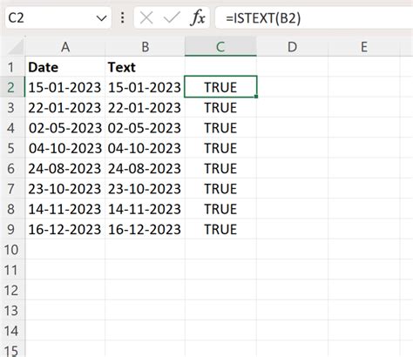The width and height of the screenshot is (413, 357).
Task: Select the TRUE cell in row 5
Action: pyautogui.click(x=220, y=148)
